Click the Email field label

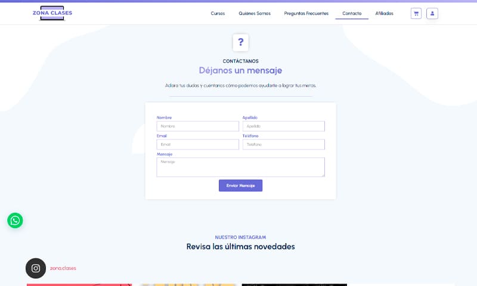click(x=162, y=136)
